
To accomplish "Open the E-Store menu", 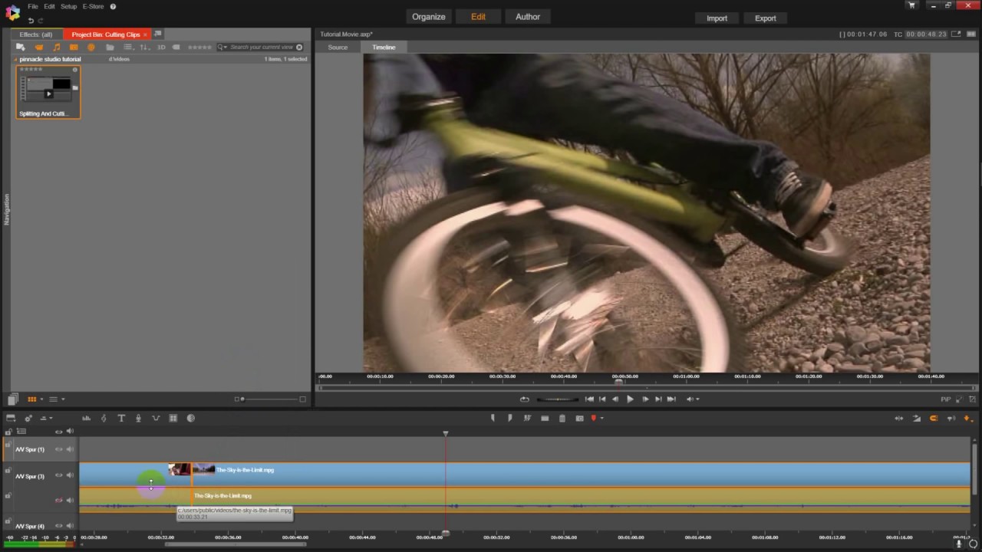I will click(93, 6).
